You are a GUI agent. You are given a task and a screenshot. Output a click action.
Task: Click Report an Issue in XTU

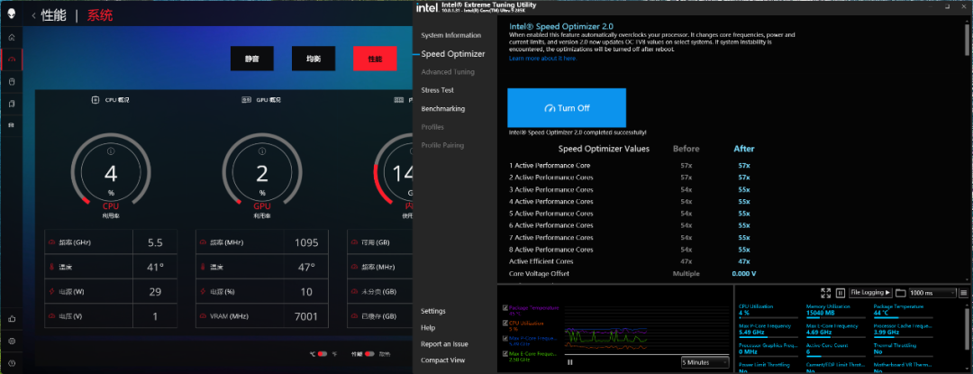[x=444, y=343]
